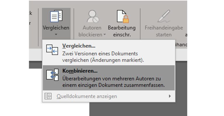
Task: Click the 'Vergleichen' ribbon button label
Action: coord(56,28)
